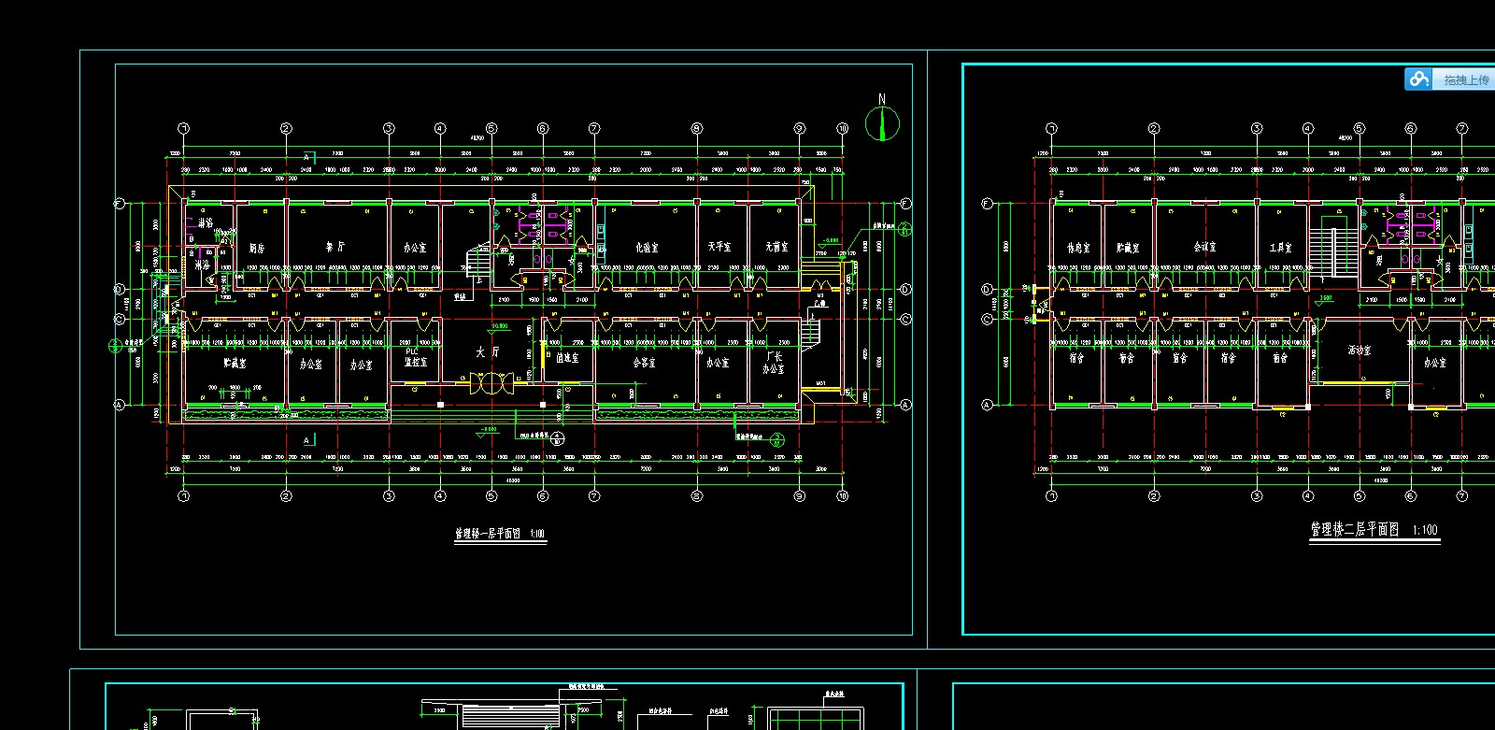
Task: Click the 厨房 room label
Action: 257,249
